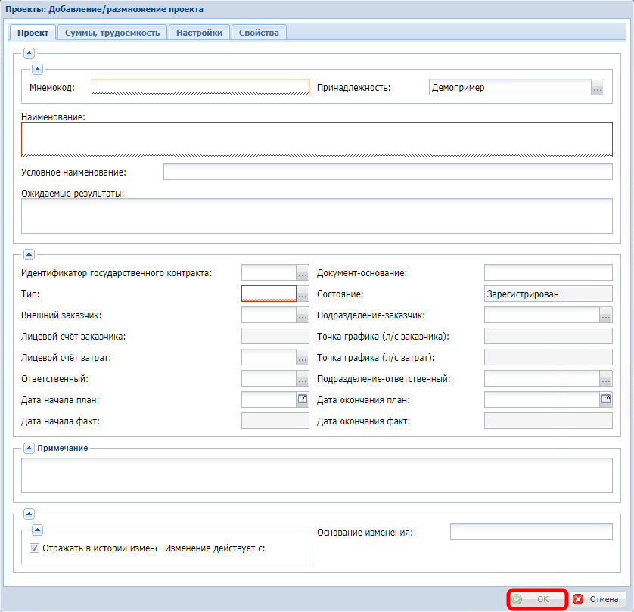Open Внешний заказчик selection dialog
This screenshot has width=634, height=612.
[303, 315]
